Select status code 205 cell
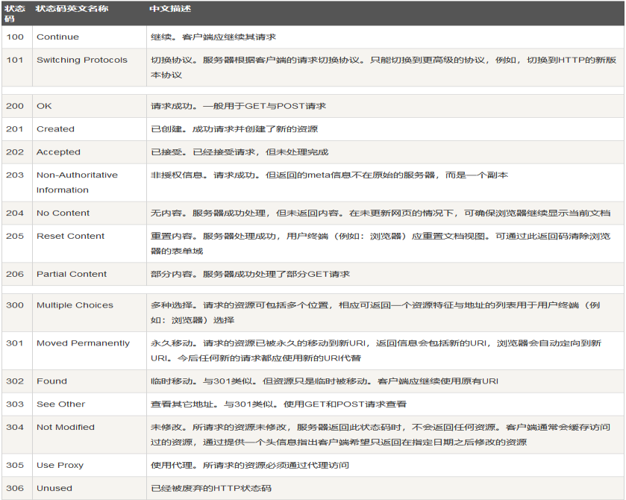The height and width of the screenshot is (500, 626). [16, 243]
